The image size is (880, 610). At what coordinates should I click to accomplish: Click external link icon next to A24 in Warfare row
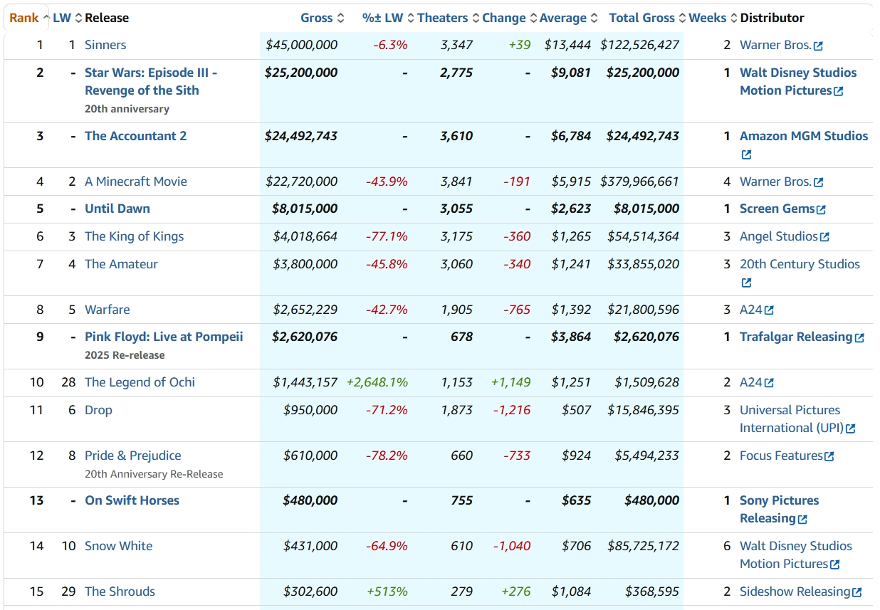pos(769,310)
